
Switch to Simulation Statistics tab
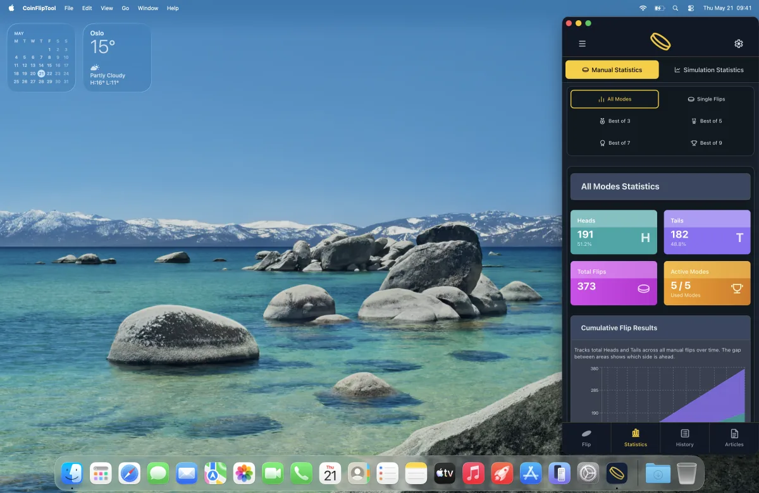[x=708, y=70]
